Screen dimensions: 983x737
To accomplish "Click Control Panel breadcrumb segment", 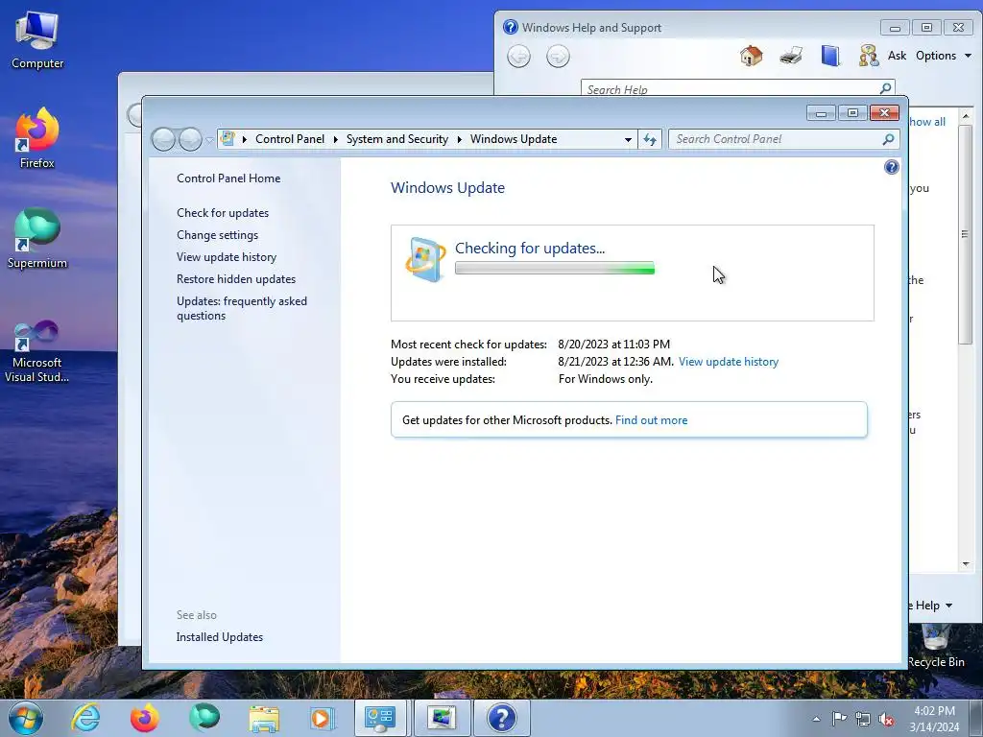I will click(x=290, y=139).
